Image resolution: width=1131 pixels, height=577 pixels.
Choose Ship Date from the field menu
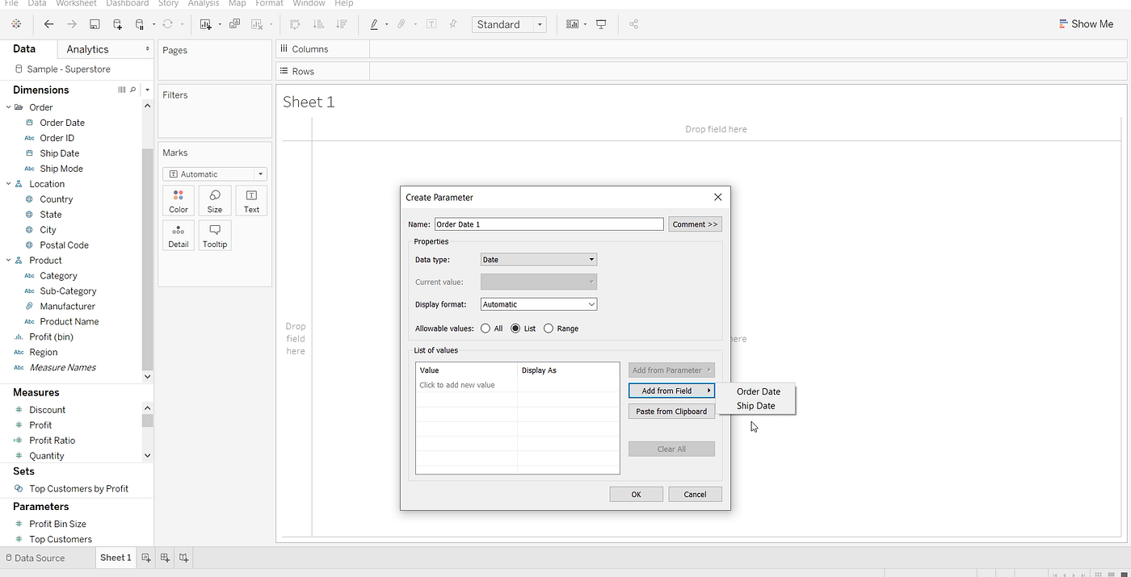tap(755, 406)
